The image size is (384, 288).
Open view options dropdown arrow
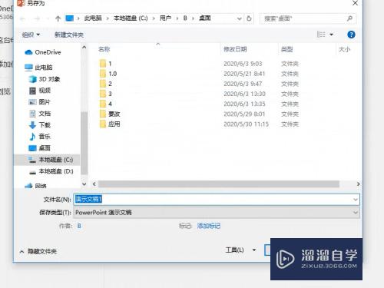pos(331,35)
